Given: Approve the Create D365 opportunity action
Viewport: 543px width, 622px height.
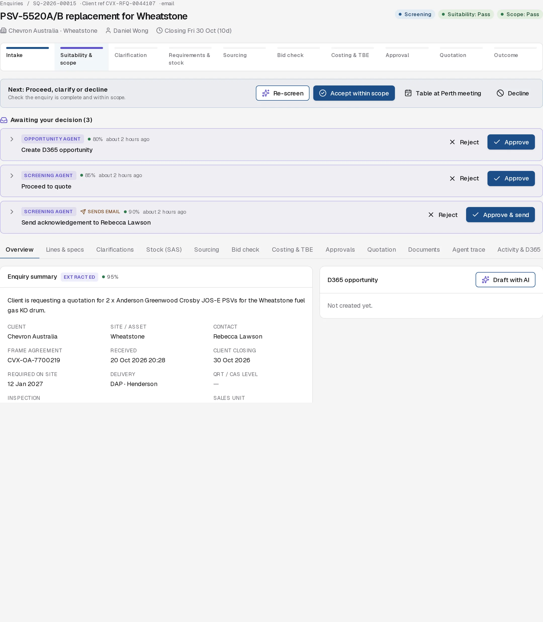Looking at the screenshot, I should point(511,142).
